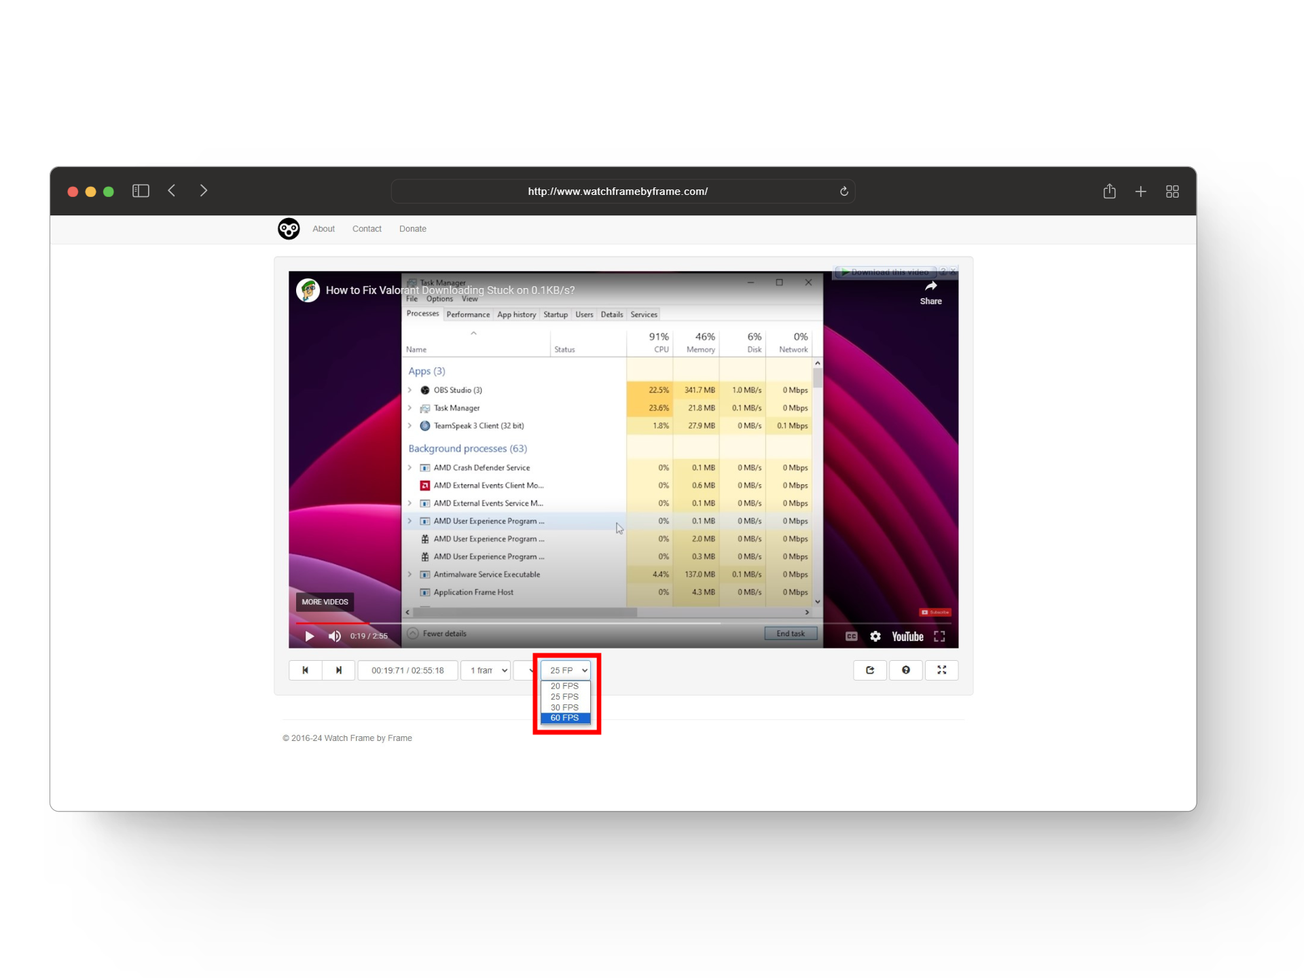Open the About page

pos(323,229)
